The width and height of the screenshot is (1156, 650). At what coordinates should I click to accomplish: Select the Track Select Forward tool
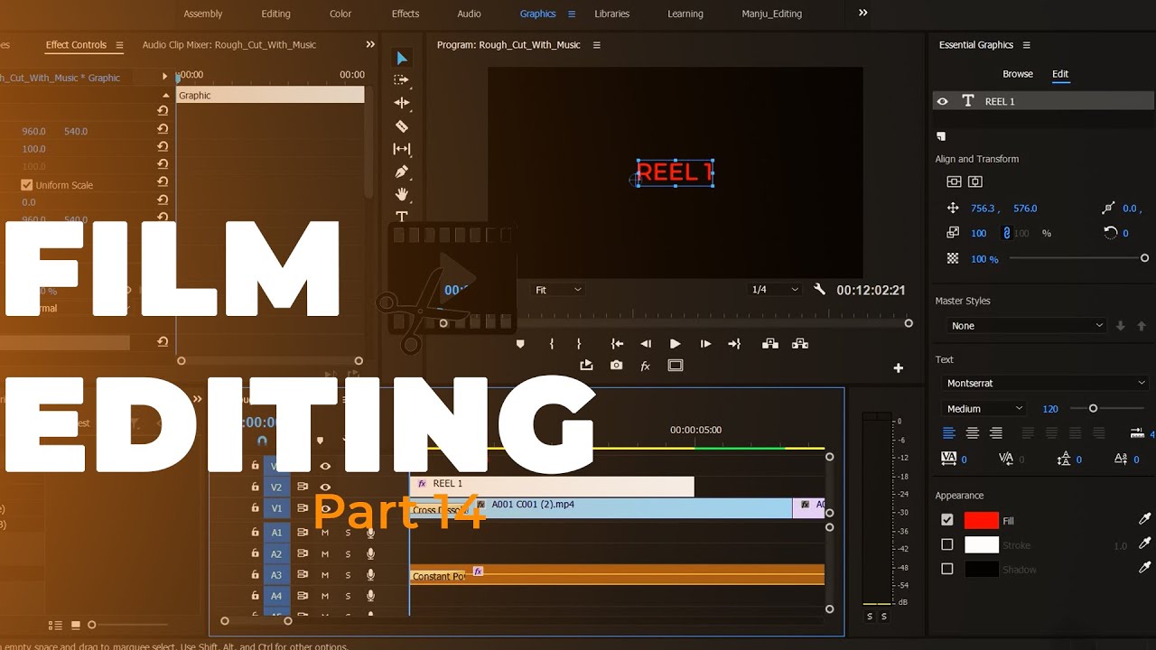point(402,80)
